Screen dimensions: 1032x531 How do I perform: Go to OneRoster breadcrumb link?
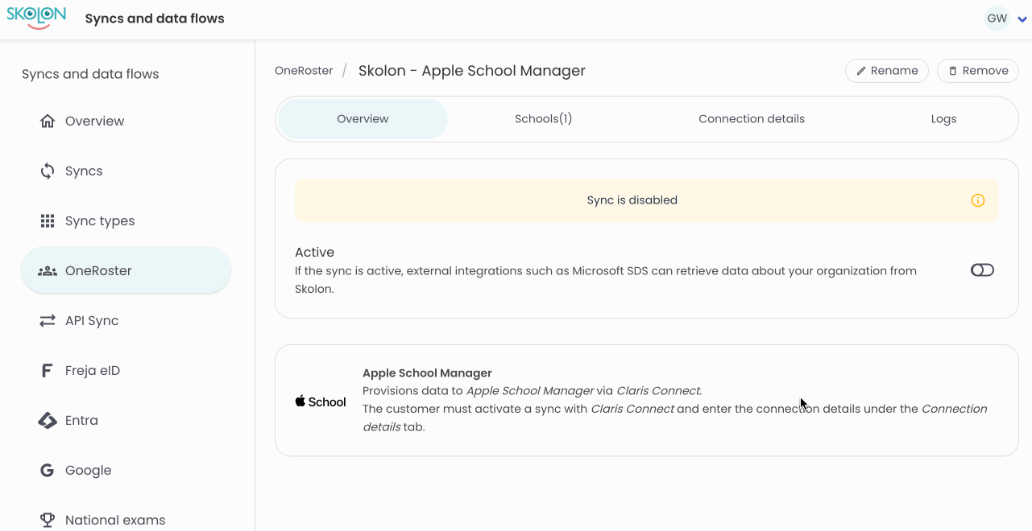pos(304,71)
